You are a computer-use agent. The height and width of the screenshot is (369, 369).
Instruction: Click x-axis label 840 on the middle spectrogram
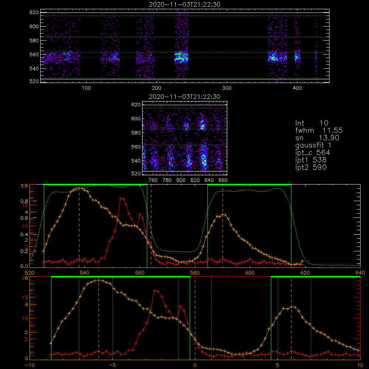209,180
